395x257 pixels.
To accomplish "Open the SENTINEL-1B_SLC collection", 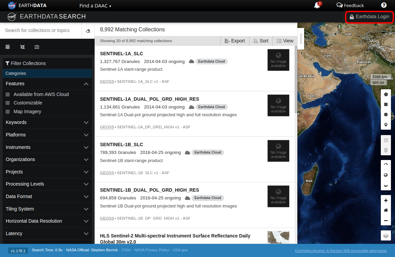I will [x=121, y=144].
